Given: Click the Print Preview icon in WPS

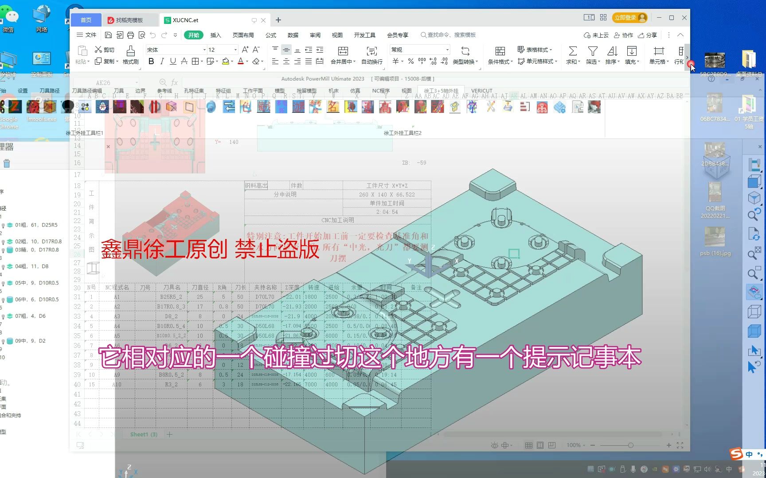Looking at the screenshot, I should (142, 35).
